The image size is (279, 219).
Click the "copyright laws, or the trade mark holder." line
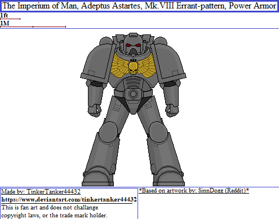pyautogui.click(x=54, y=215)
